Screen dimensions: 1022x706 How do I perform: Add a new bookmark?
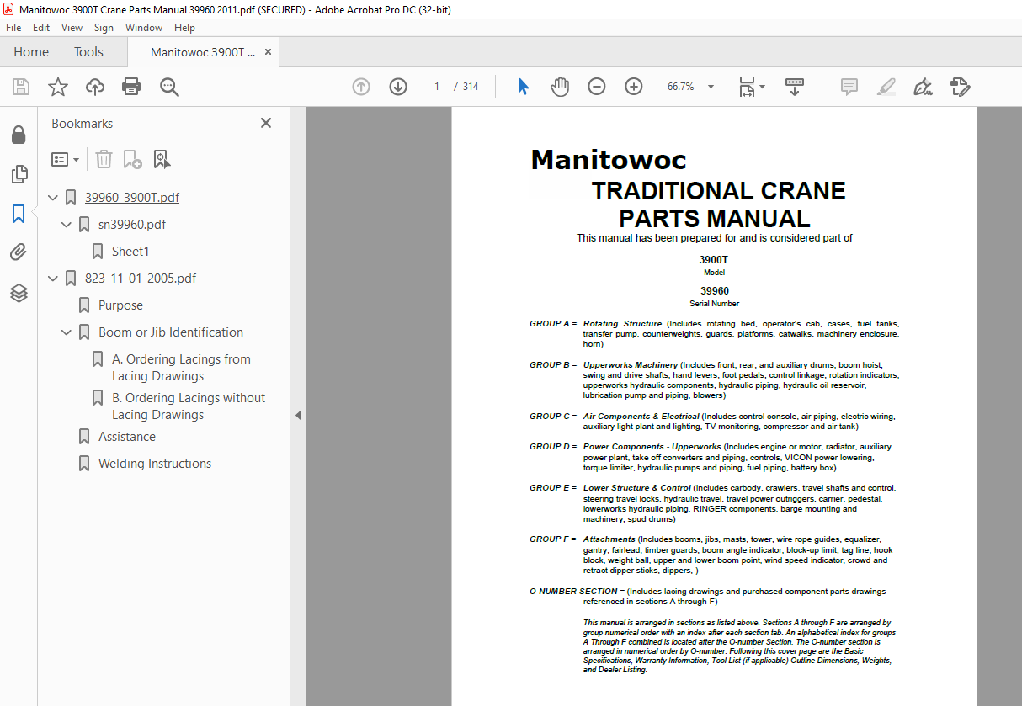point(132,159)
